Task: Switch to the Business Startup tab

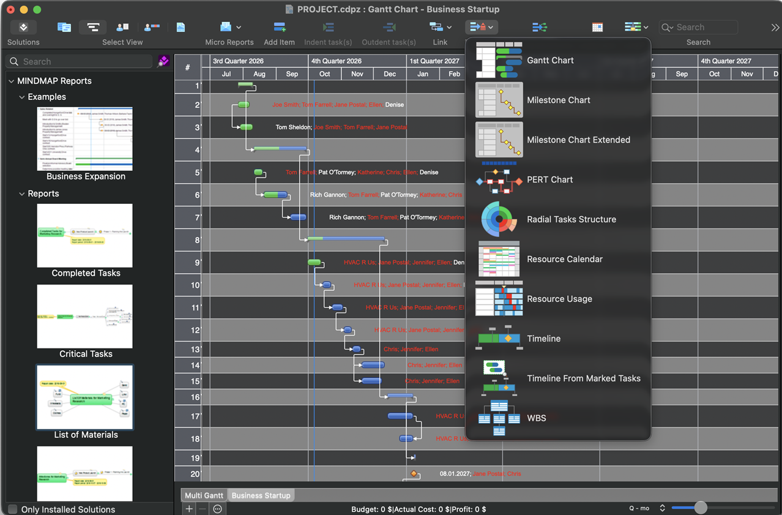Action: pyautogui.click(x=261, y=495)
